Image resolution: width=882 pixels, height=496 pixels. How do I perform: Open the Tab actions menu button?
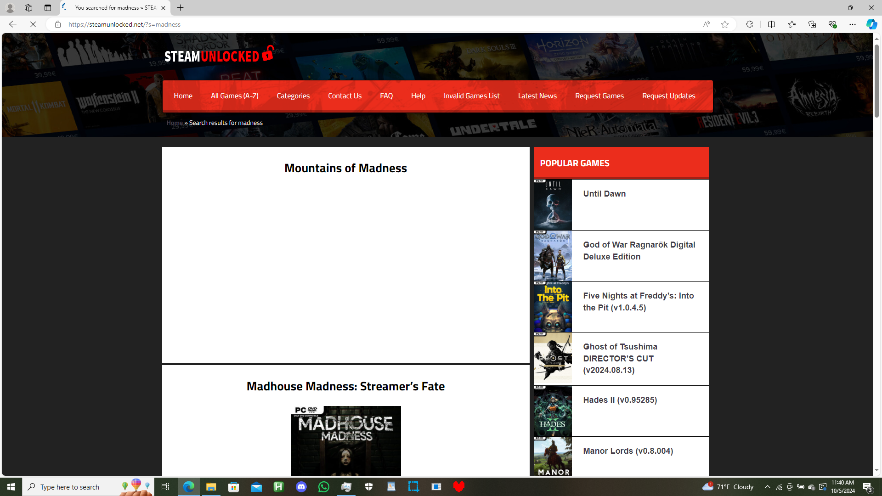[x=48, y=8]
